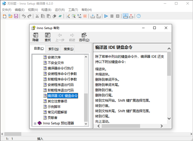Open the 安装程序命令行参数 topic
This screenshot has width=193, height=141.
click(x=62, y=74)
